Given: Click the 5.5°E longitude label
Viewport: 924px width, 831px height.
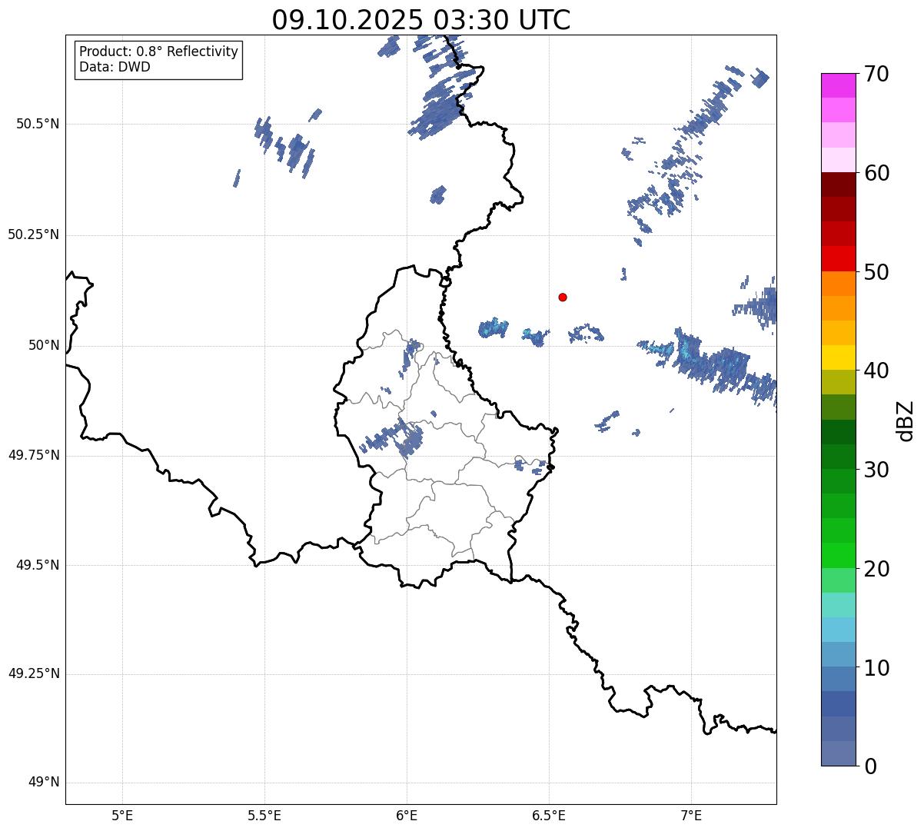Looking at the screenshot, I should [264, 816].
